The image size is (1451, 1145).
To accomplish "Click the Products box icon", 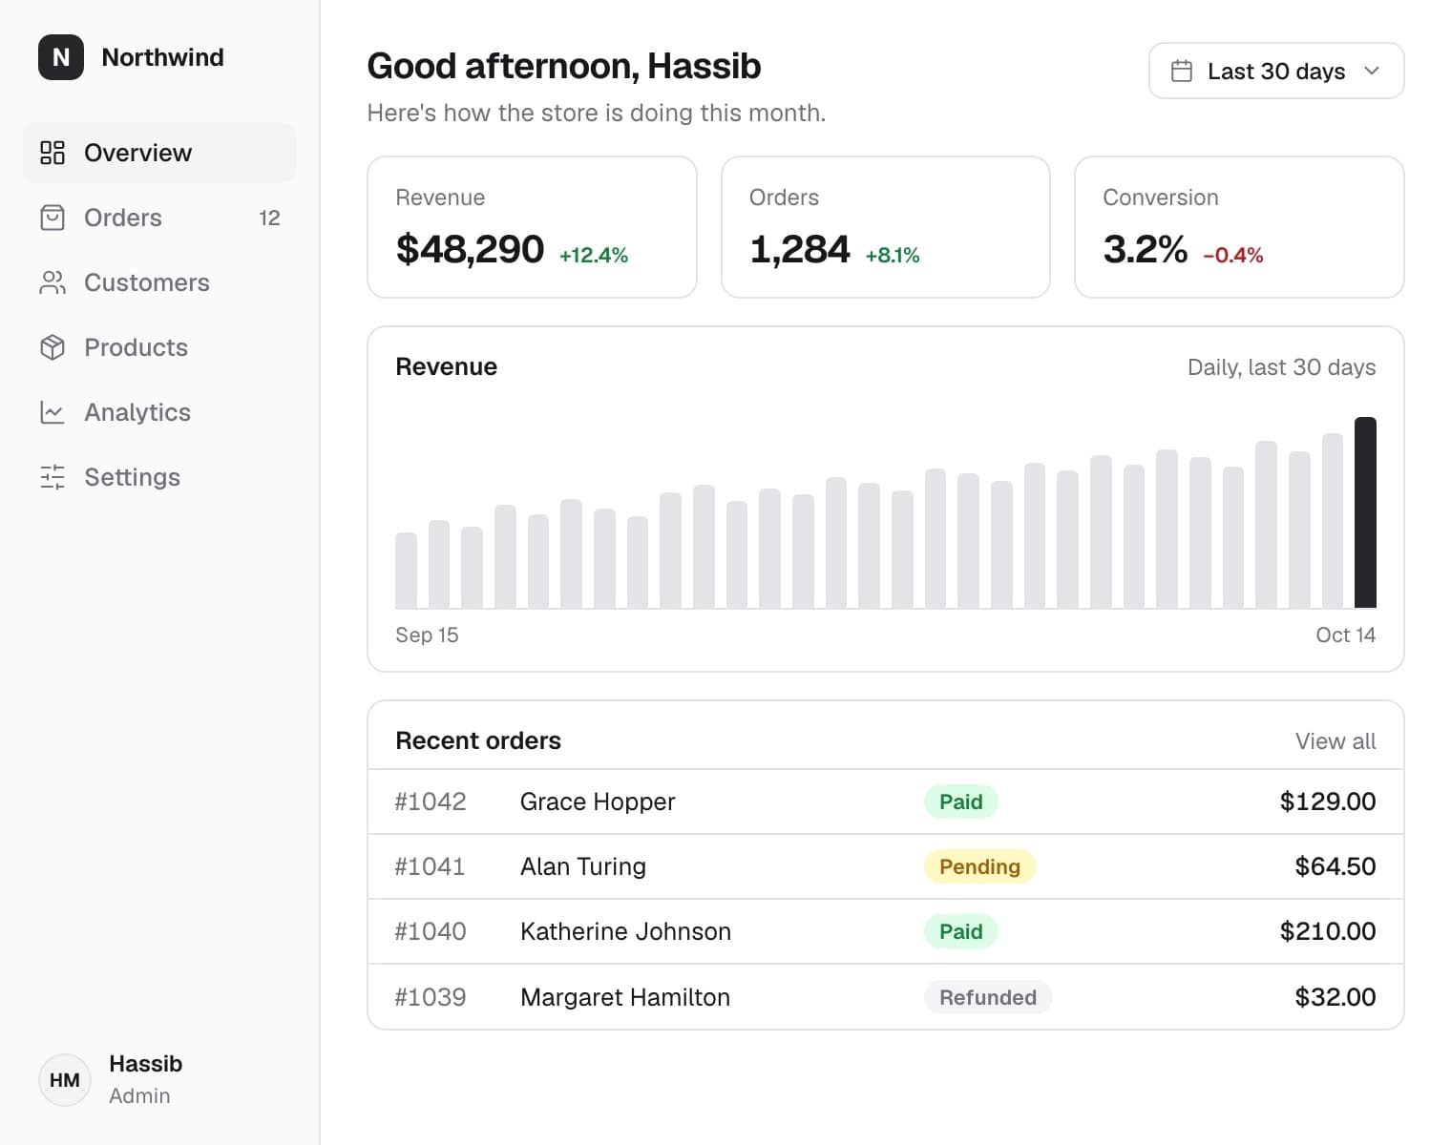I will (x=53, y=347).
